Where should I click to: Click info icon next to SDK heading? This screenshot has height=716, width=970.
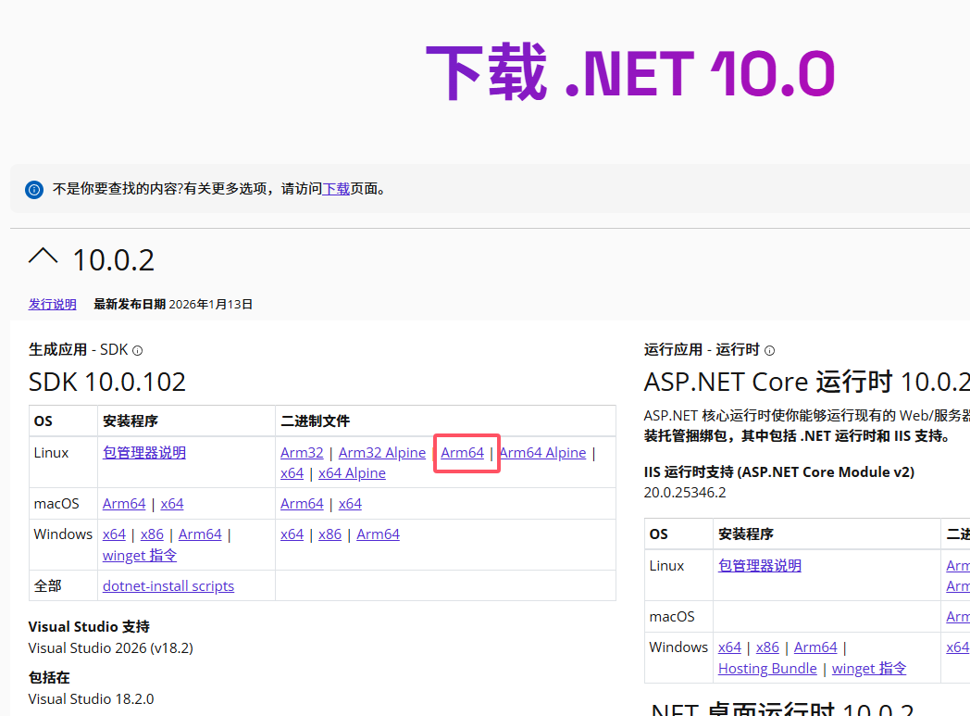tap(138, 350)
